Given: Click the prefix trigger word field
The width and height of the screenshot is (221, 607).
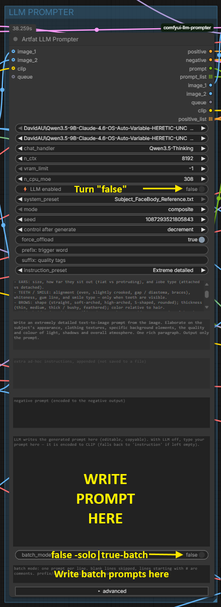Looking at the screenshot, I should point(112,250).
